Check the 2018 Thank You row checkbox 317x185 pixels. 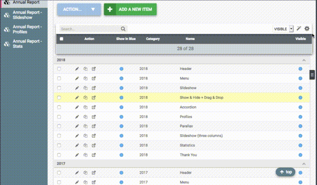[59, 155]
